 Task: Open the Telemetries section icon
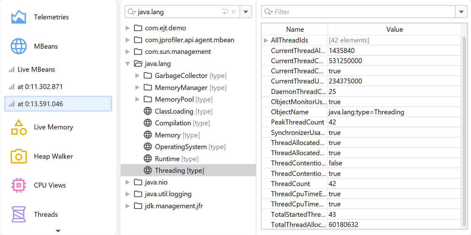19,17
